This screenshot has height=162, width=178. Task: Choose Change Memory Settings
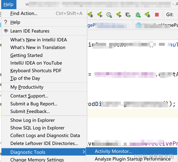click(x=44, y=159)
